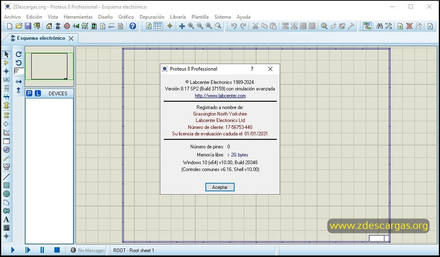Select the 2D Graphics Box tool
The width and height of the screenshot is (440, 257).
[x=6, y=185]
